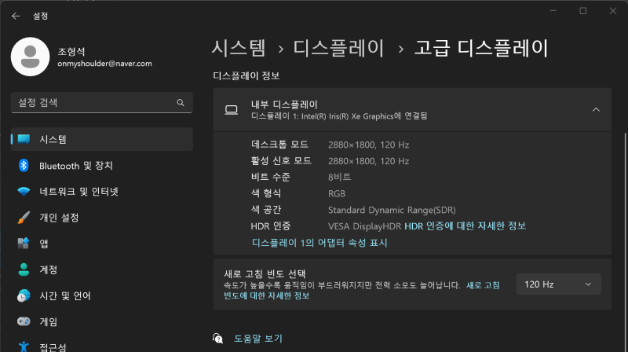628x352 pixels.
Task: Open the 조형석 user profile avatar
Action: pos(31,57)
